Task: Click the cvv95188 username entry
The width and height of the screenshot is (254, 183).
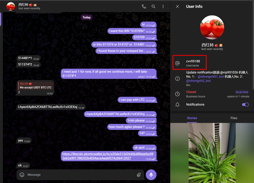Action: (x=193, y=63)
